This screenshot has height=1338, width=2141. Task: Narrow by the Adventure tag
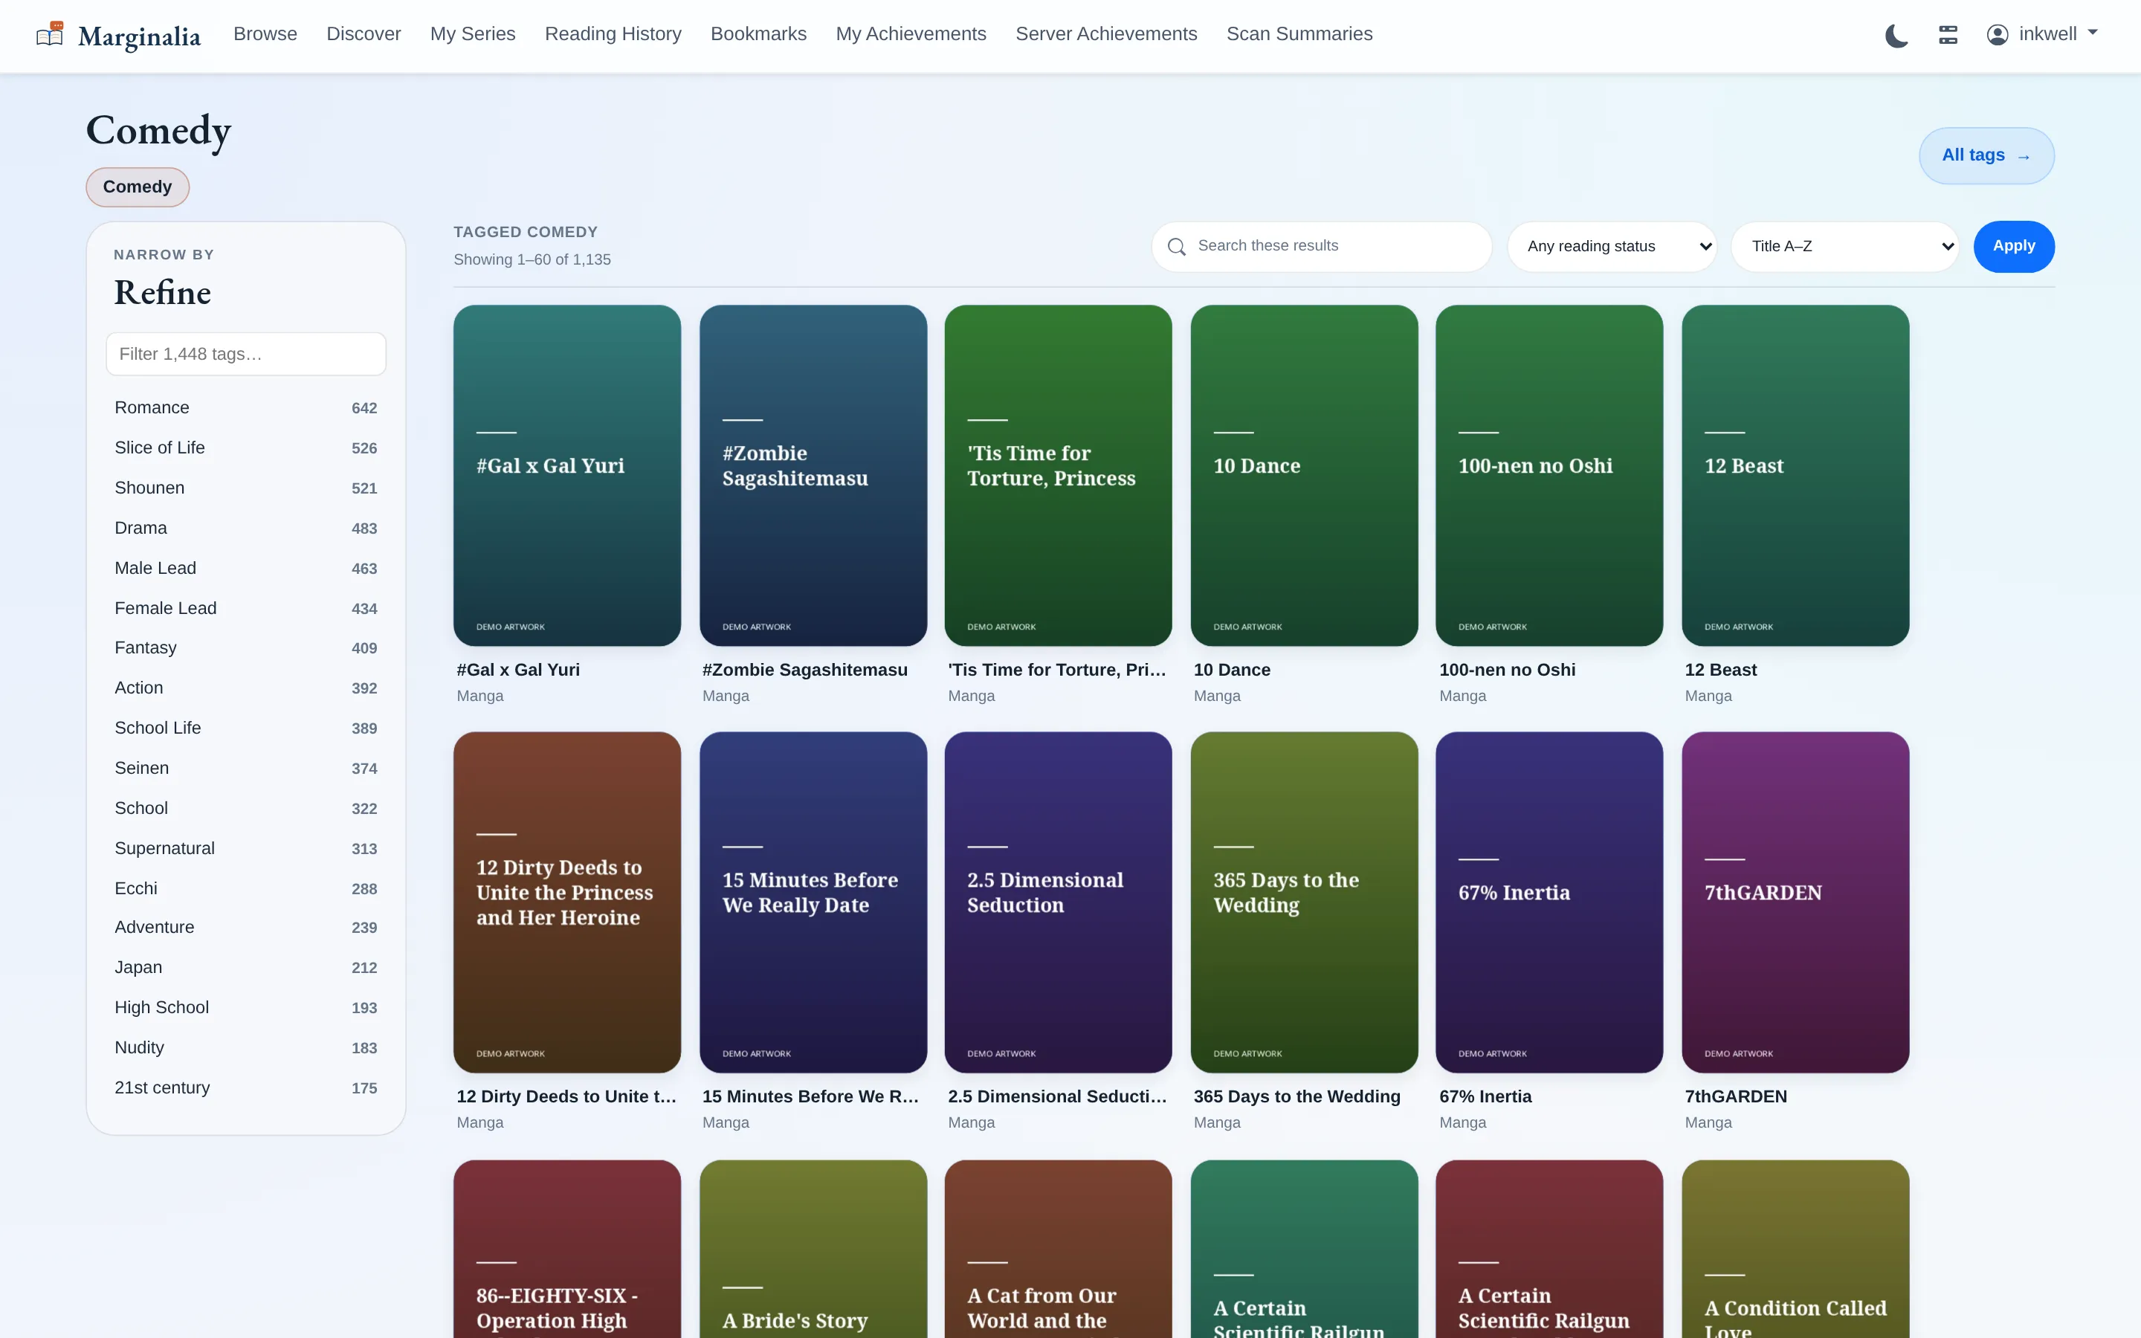click(246, 928)
